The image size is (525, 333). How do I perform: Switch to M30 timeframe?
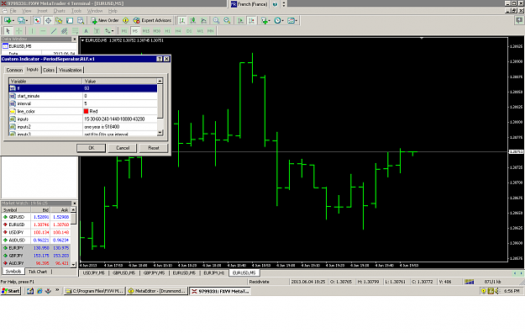point(157,31)
